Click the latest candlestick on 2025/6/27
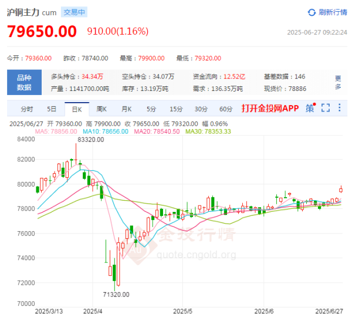The image size is (352, 314). click(x=341, y=190)
